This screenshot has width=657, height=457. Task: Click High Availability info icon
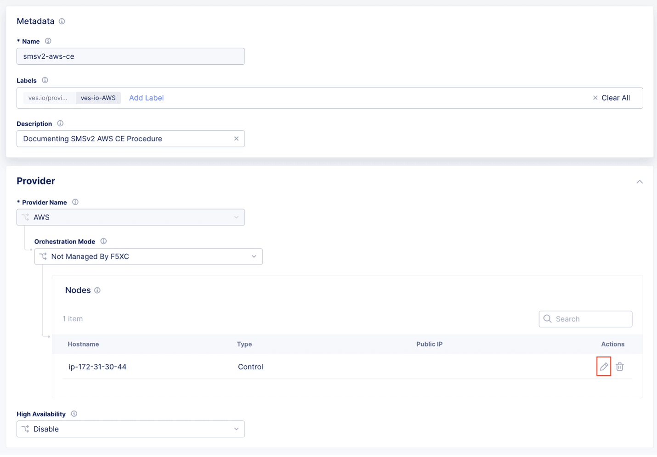tap(74, 414)
